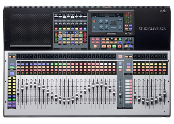Grab the channel 12 fader cap
This screenshot has width=174, height=124.
pos(64,100)
